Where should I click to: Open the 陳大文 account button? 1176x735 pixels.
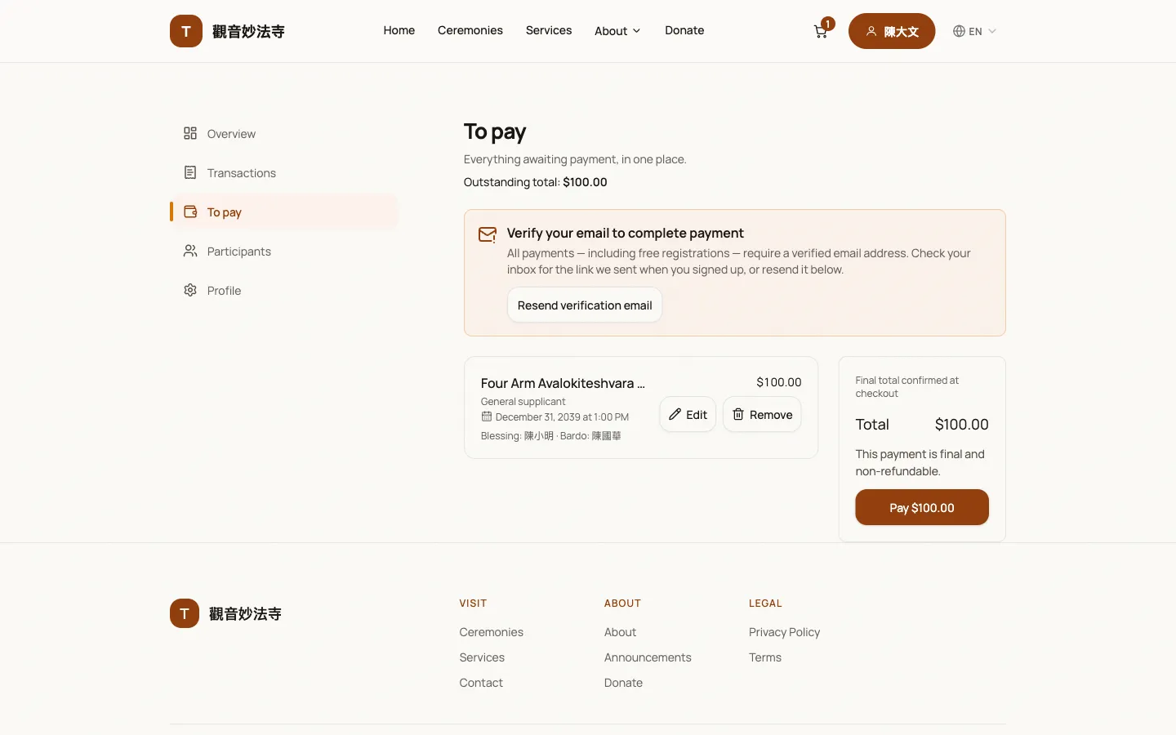(x=892, y=31)
